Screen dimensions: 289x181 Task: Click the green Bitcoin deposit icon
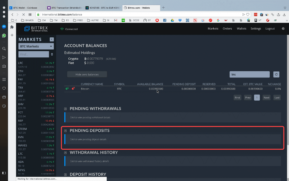click(x=67, y=89)
